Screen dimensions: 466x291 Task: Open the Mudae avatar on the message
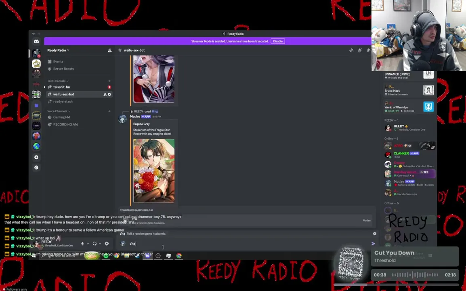coord(123,119)
